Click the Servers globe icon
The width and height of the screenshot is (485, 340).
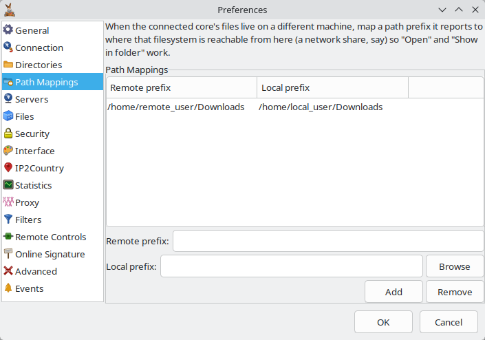pyautogui.click(x=8, y=99)
